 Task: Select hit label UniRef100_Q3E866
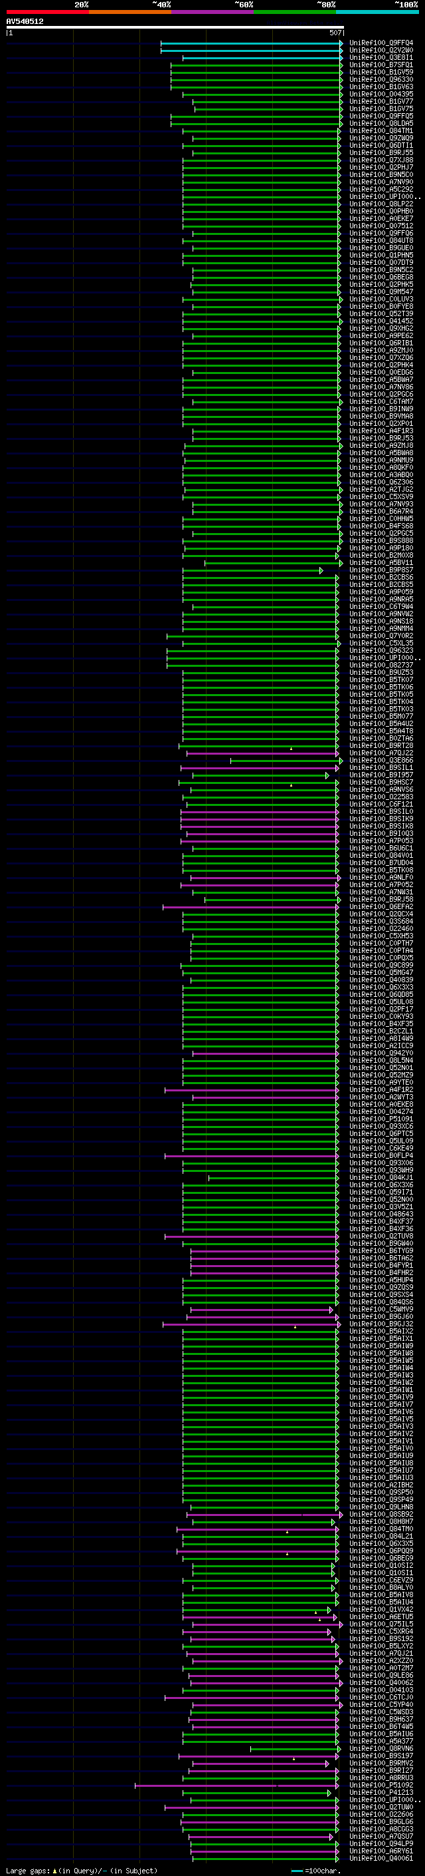(381, 760)
